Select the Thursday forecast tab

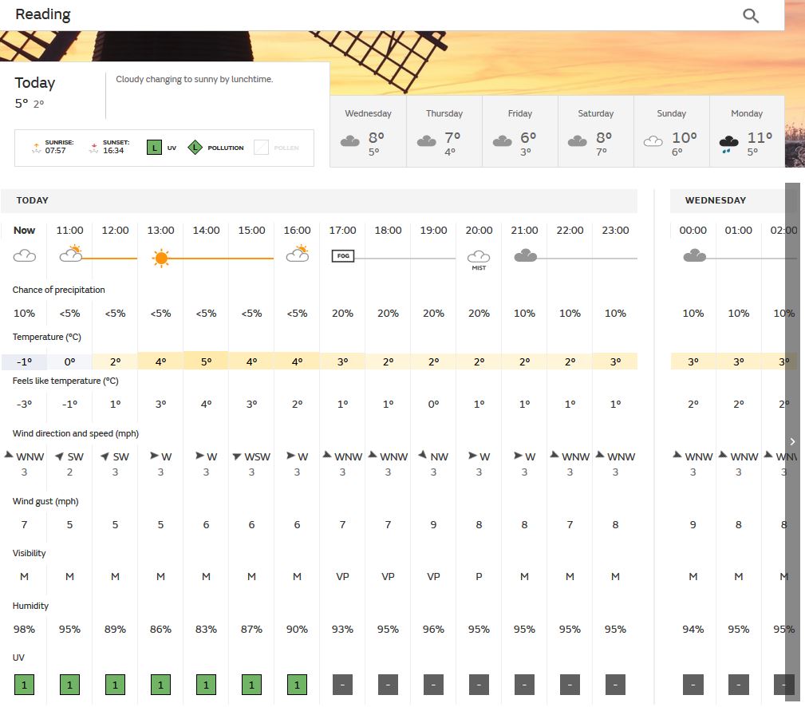click(444, 131)
